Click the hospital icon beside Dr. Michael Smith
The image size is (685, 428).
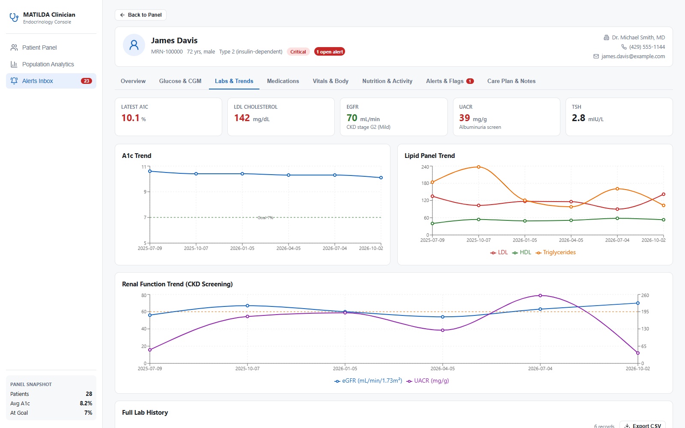[x=606, y=38]
